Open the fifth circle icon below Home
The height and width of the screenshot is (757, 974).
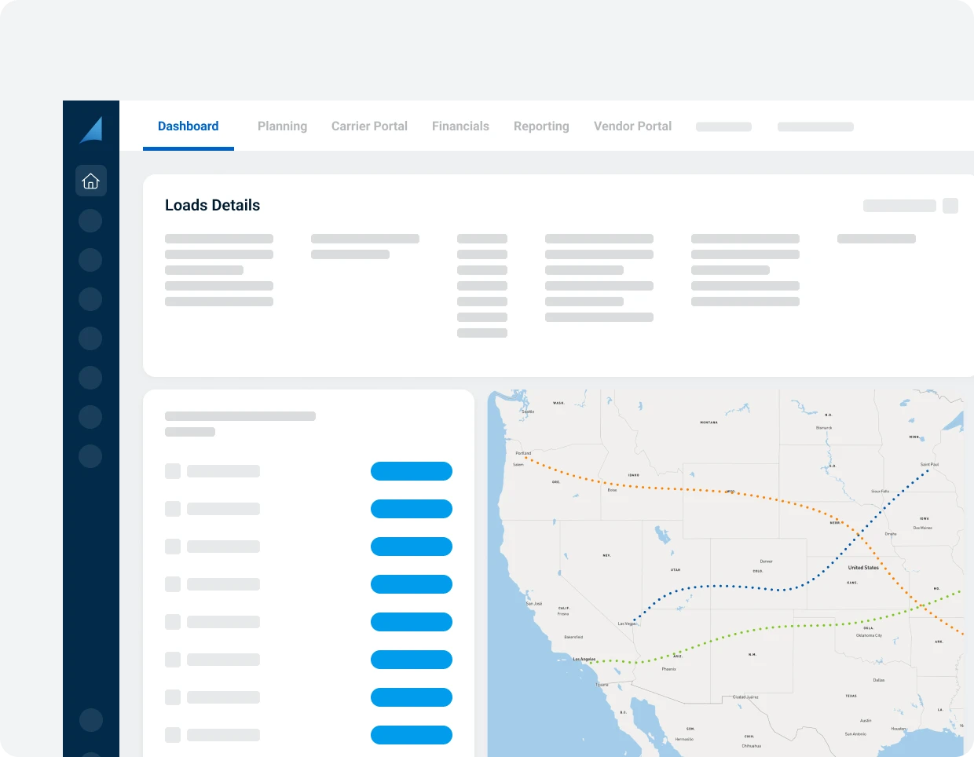pos(90,378)
